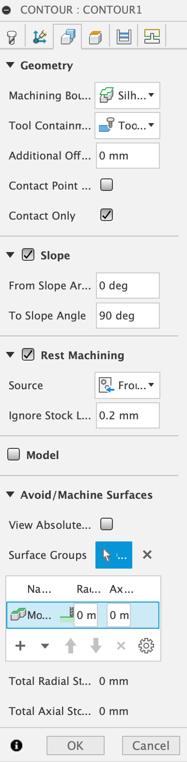Clear the Surface Groups selection with X
187x762 pixels.
[147, 555]
